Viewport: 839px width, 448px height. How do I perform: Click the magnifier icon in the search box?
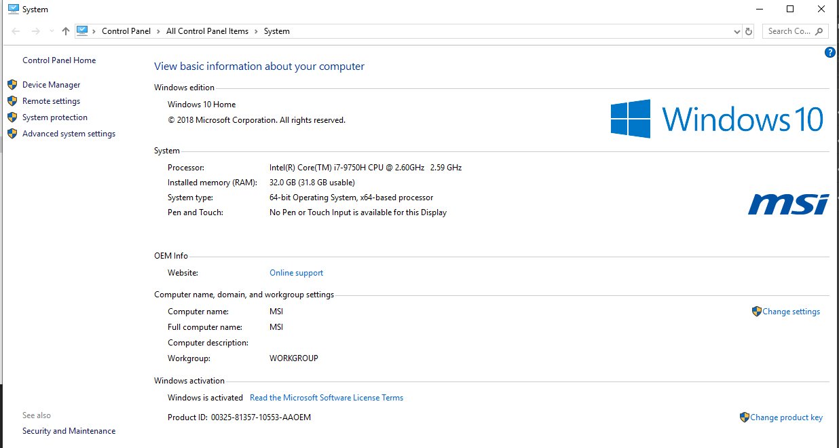click(x=819, y=31)
